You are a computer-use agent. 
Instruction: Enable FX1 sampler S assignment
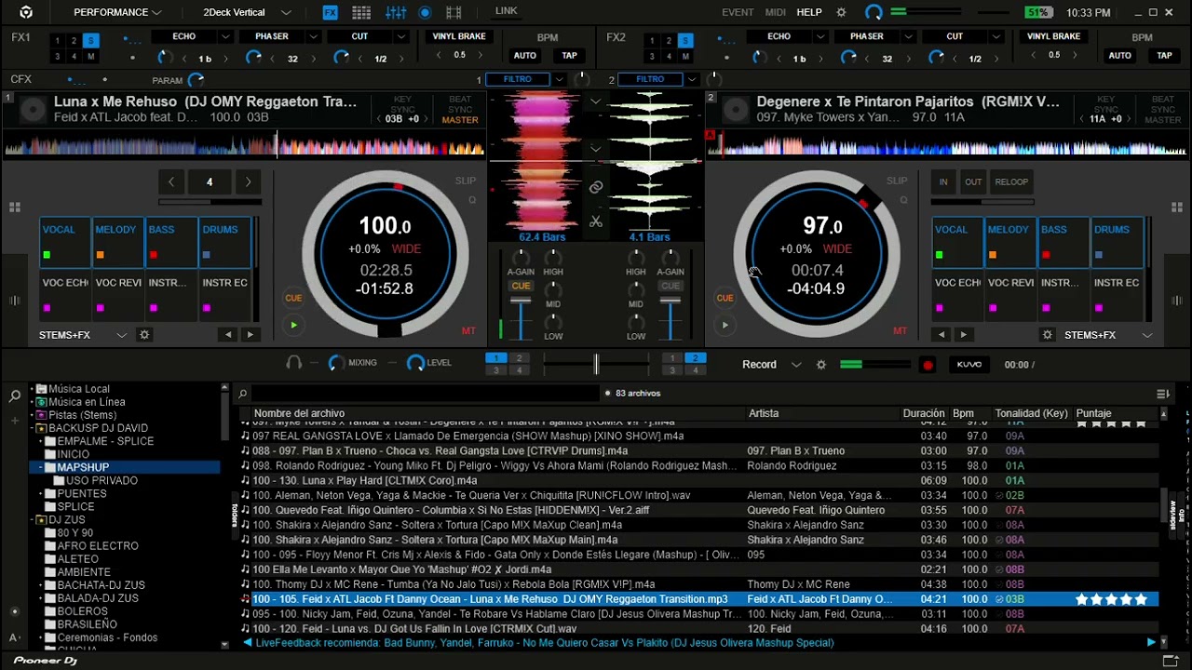[90, 40]
